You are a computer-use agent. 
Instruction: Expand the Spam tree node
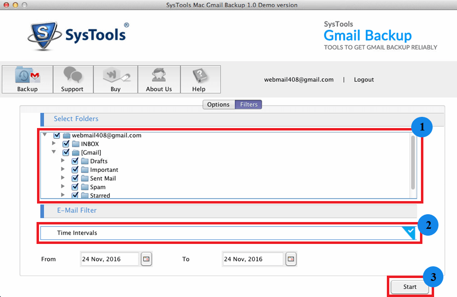[x=63, y=186]
